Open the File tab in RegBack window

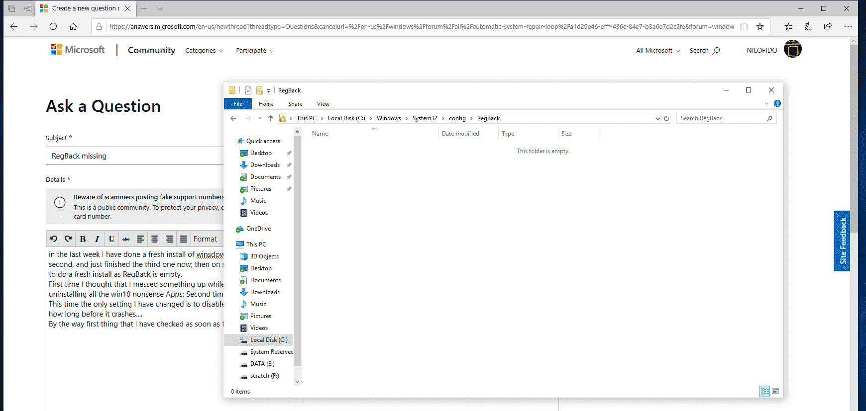pyautogui.click(x=238, y=104)
